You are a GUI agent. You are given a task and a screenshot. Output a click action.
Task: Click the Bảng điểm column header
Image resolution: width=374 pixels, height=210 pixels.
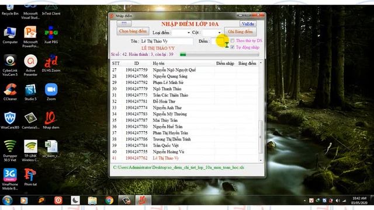tap(247, 64)
